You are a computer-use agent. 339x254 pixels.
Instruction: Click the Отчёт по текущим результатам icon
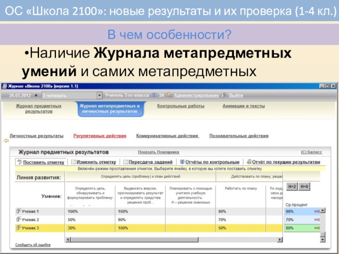pyautogui.click(x=249, y=162)
